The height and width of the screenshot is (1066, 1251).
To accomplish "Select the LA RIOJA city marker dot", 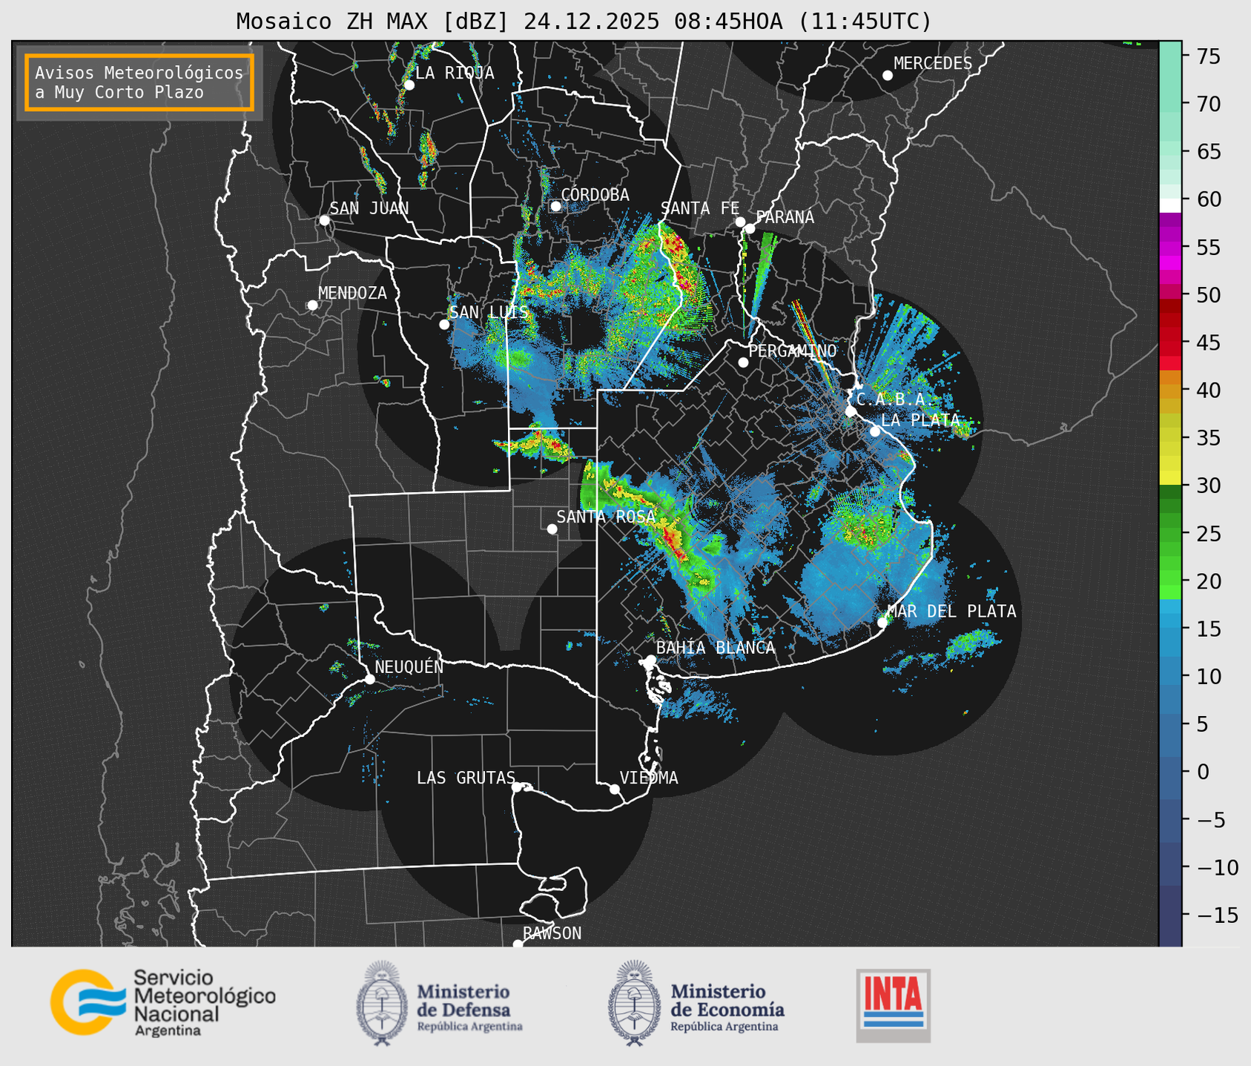I will (409, 85).
